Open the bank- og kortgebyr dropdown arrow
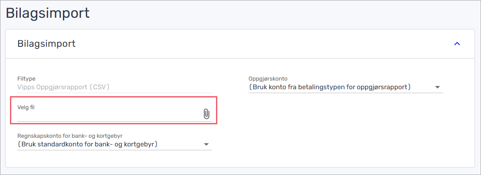The image size is (481, 175). 206,144
